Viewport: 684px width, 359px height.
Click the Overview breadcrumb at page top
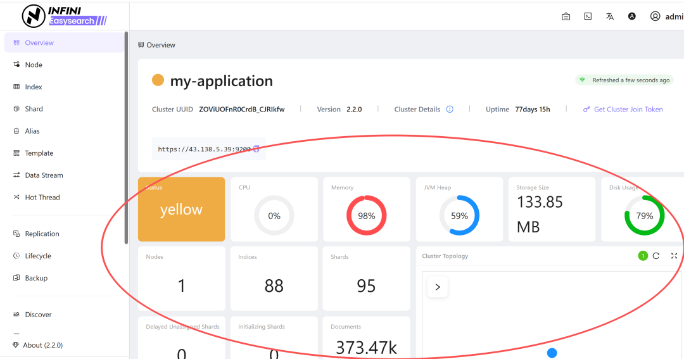[x=156, y=45]
